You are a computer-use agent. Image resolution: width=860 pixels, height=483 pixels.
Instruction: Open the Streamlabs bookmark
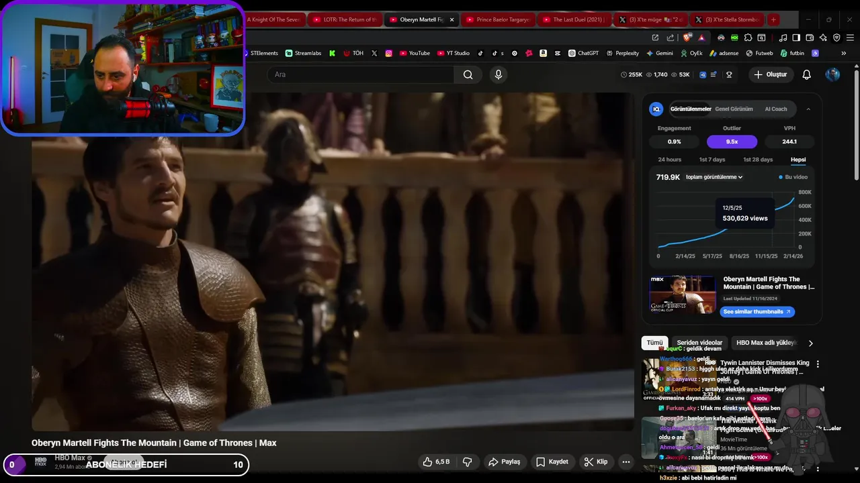[x=303, y=53]
